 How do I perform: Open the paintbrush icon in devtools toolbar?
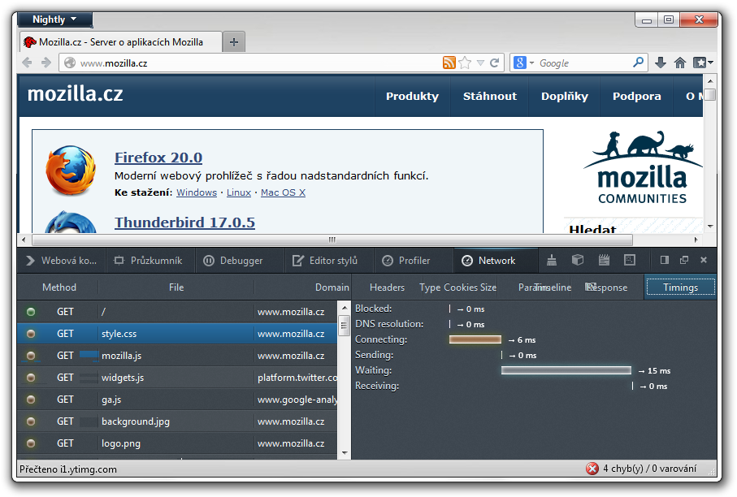(x=552, y=260)
